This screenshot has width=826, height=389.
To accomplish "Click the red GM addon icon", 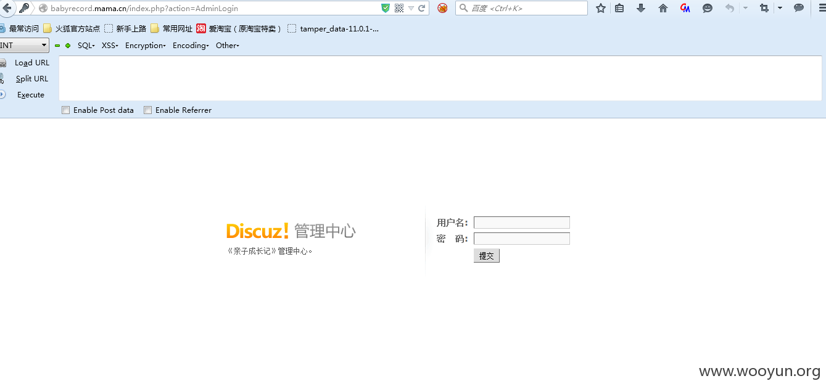I will click(x=685, y=8).
